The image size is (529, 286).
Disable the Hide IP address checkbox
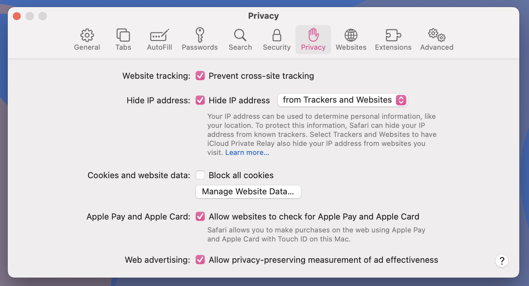pyautogui.click(x=200, y=100)
